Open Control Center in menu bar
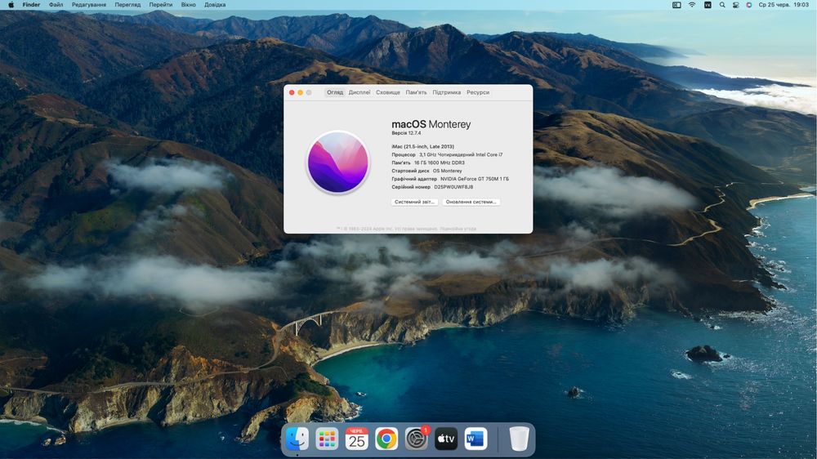 (x=736, y=5)
